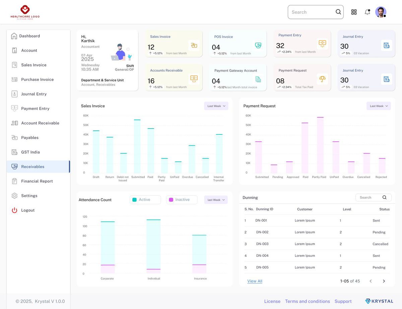Click the Status column header
Screen dimensions: 402x309
(385, 209)
